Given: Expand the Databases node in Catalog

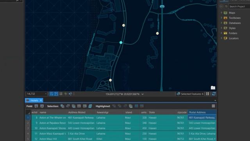Looking at the screenshot, I should (x=221, y=23).
